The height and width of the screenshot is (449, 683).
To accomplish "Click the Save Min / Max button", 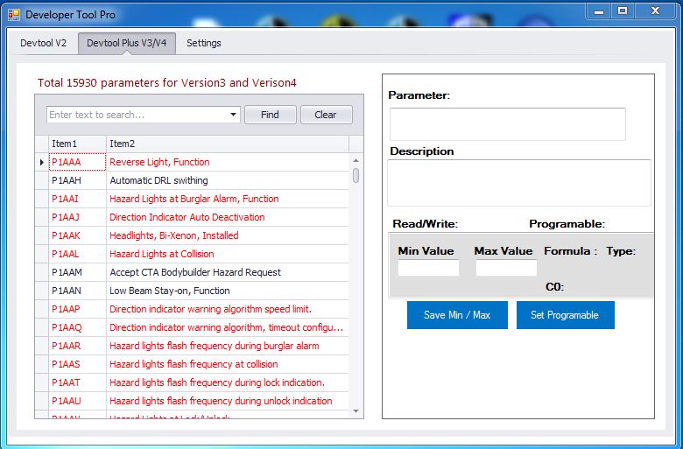I will [x=457, y=315].
